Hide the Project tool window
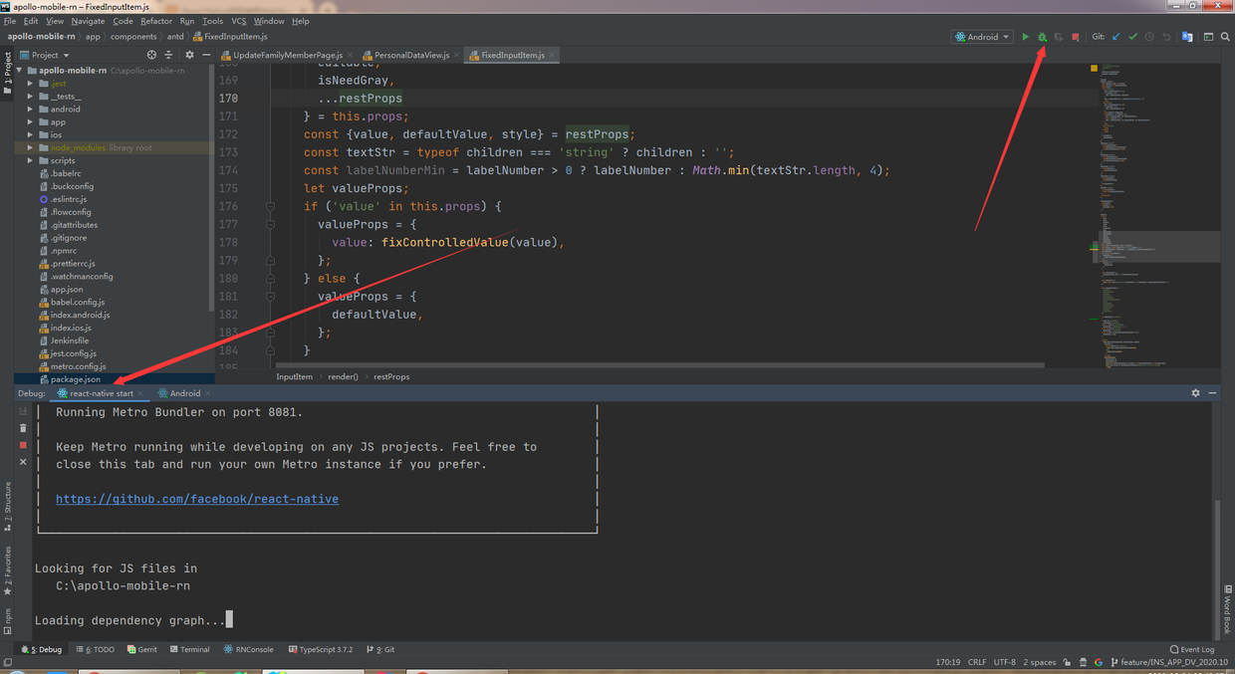This screenshot has width=1235, height=674. click(205, 55)
